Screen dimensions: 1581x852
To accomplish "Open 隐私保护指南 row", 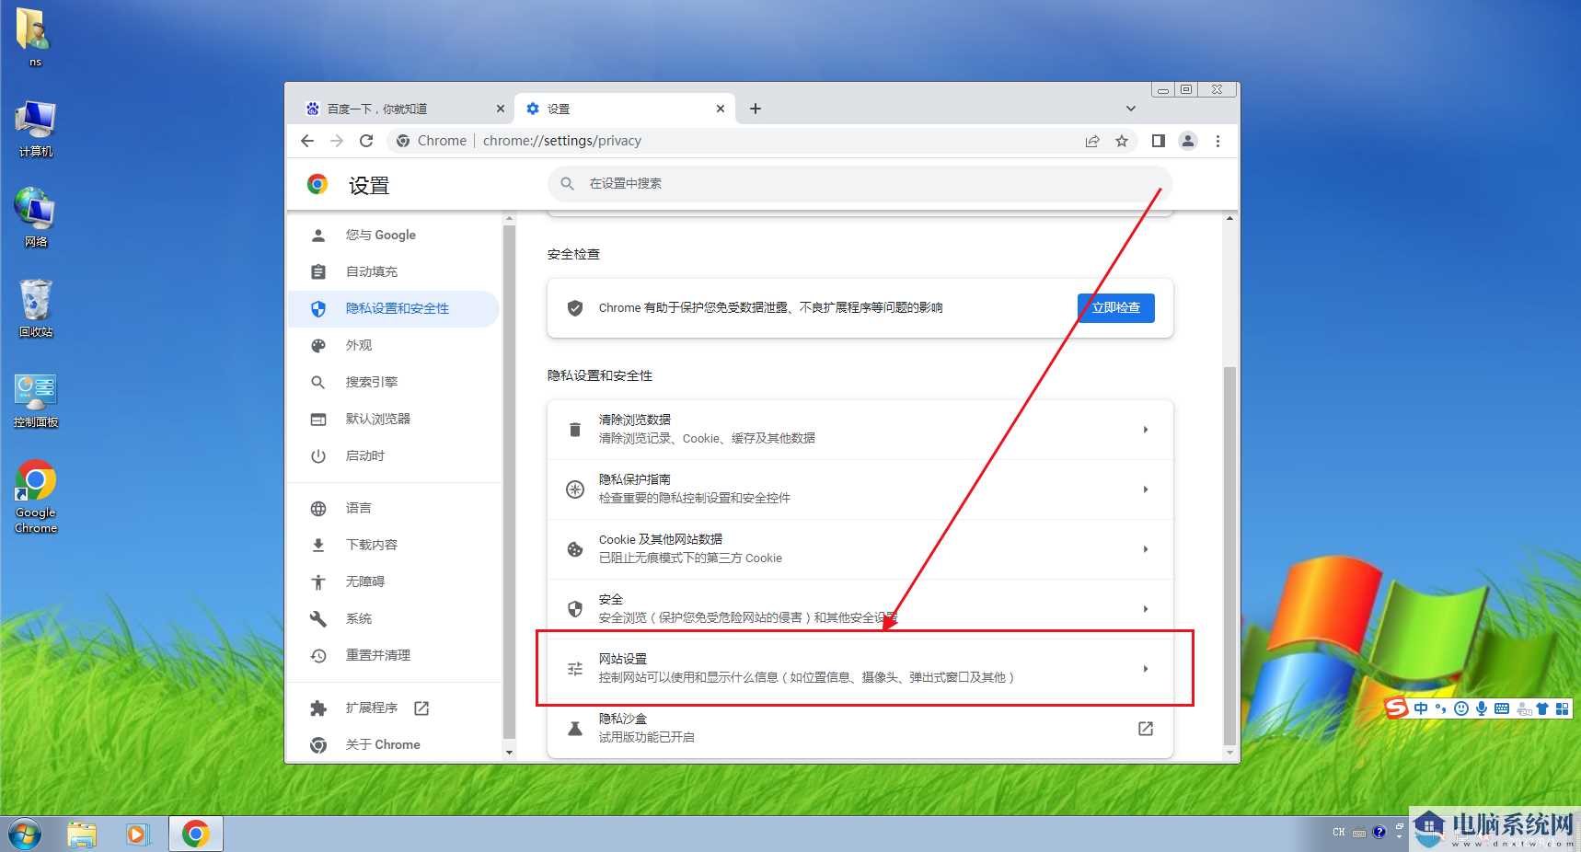I will coord(860,489).
